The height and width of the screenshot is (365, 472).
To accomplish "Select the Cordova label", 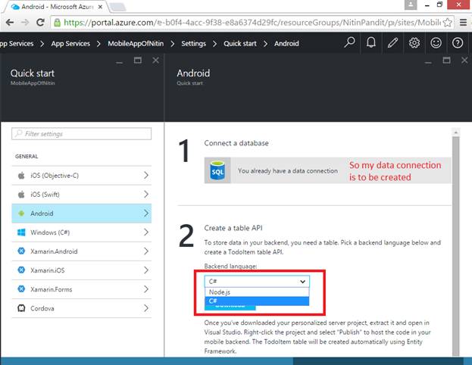I will (42, 308).
